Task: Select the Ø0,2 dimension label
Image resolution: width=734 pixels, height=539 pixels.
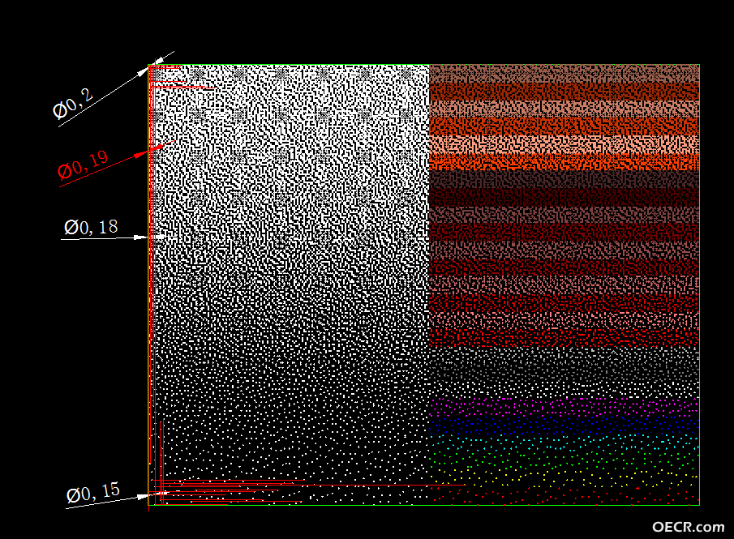Action: [72, 104]
